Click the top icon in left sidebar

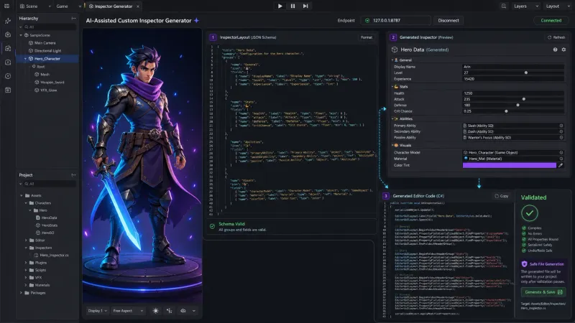tap(8, 21)
